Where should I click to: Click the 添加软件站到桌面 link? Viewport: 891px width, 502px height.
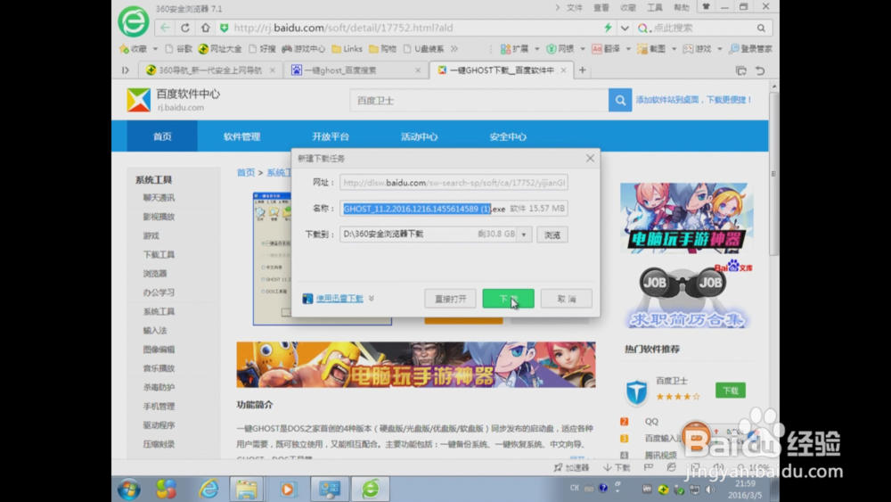point(694,100)
